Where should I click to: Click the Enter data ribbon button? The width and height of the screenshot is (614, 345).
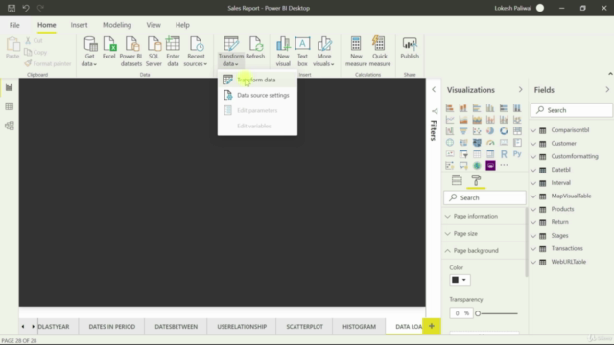tap(173, 51)
